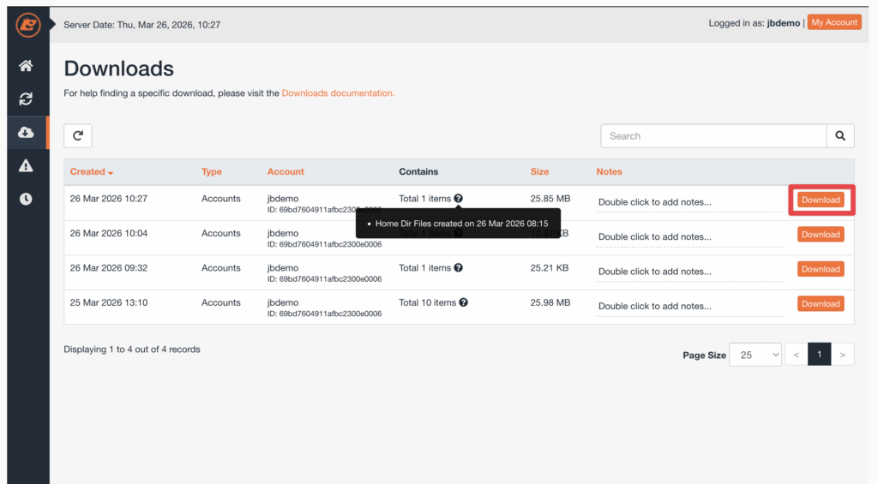Open the Downloads documentation link
The height and width of the screenshot is (484, 878).
click(x=338, y=93)
